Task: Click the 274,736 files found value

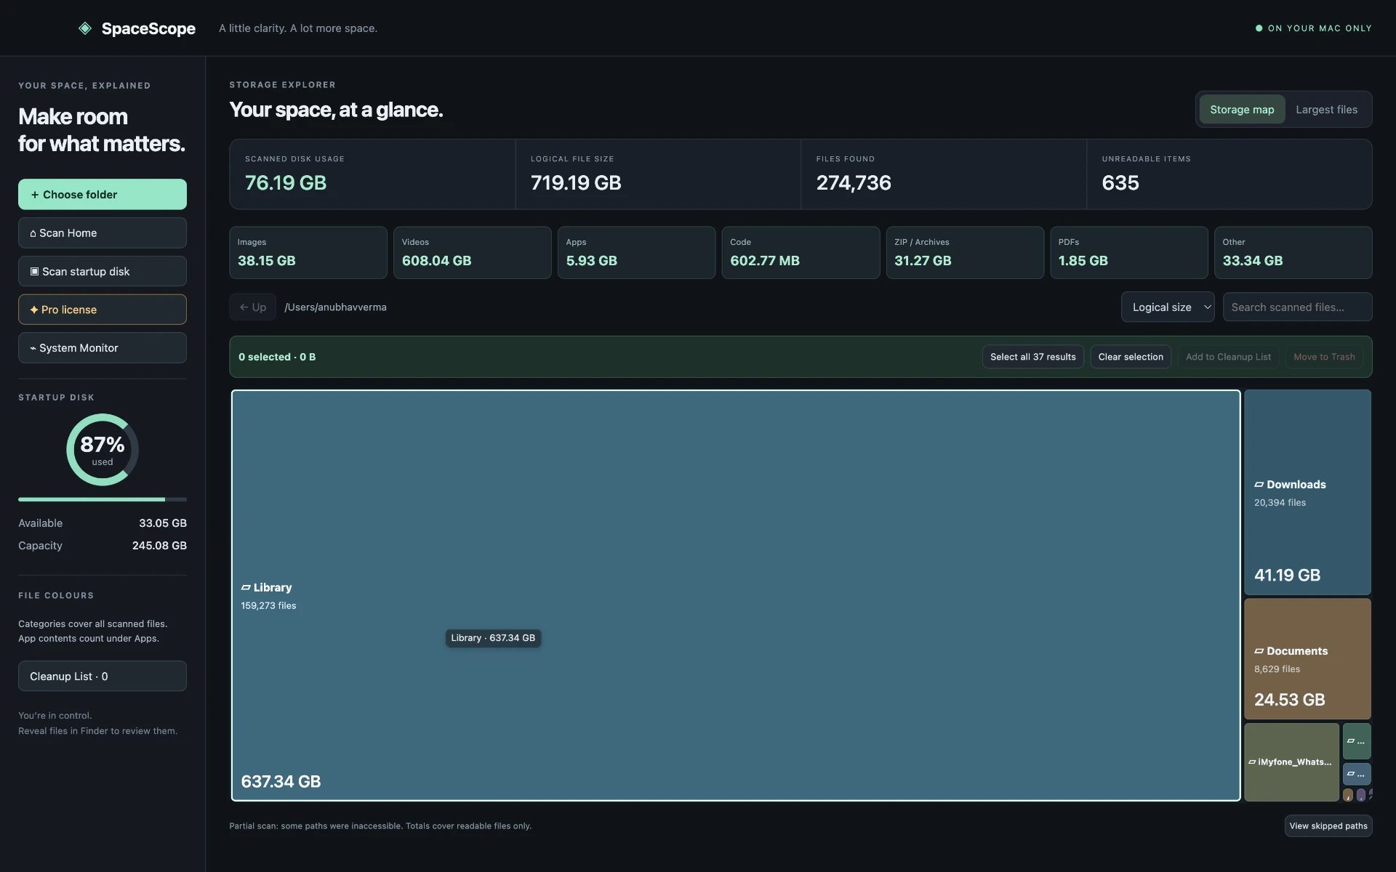Action: [x=854, y=183]
